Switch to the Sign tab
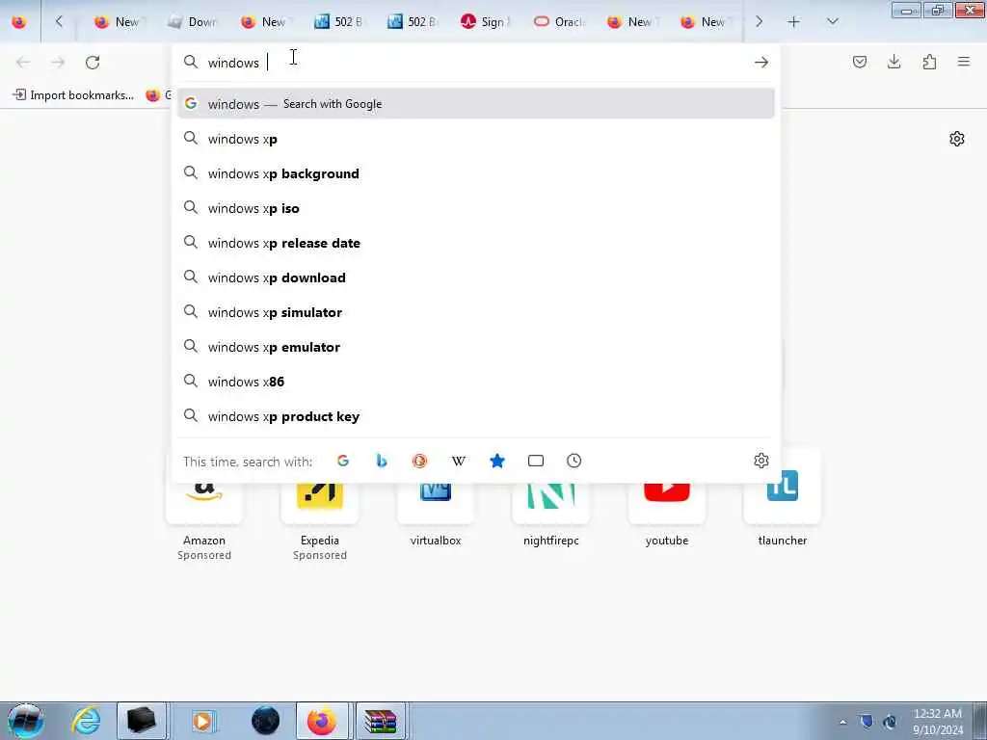This screenshot has height=740, width=987. (x=485, y=22)
